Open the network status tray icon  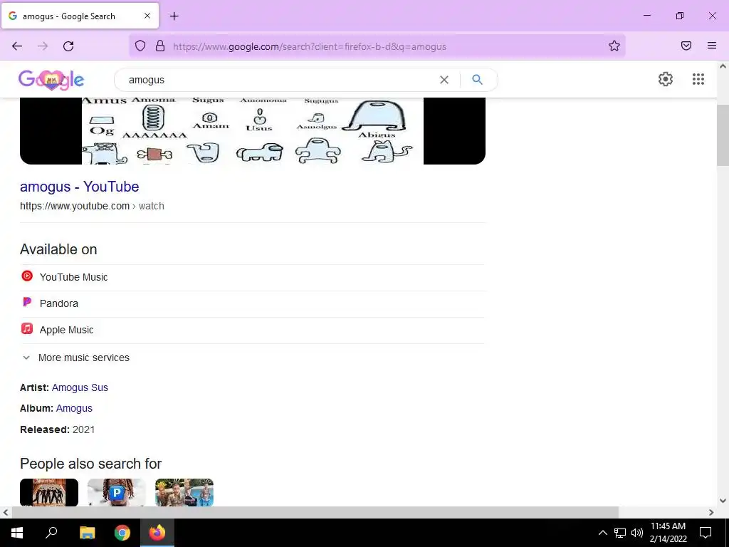pyautogui.click(x=620, y=533)
